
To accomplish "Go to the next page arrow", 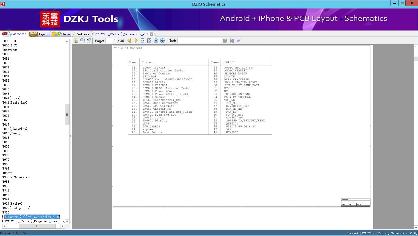I will click(136, 41).
